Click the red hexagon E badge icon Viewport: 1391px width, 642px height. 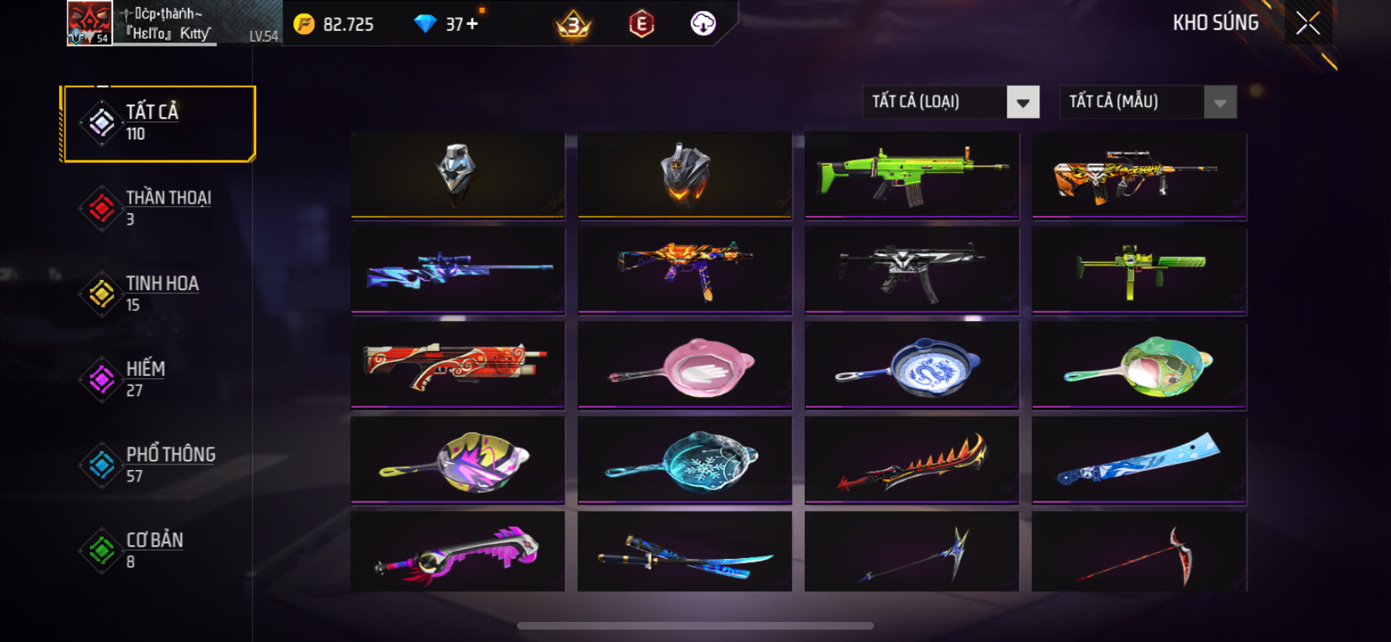tap(641, 25)
